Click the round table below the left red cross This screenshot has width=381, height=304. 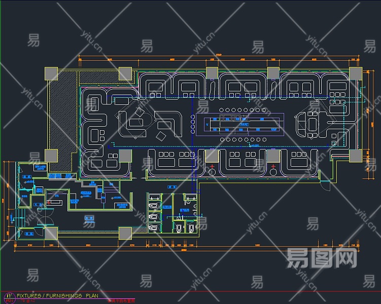pos(212,172)
